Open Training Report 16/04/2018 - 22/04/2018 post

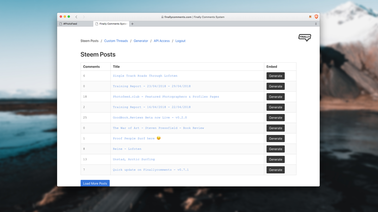point(152,107)
